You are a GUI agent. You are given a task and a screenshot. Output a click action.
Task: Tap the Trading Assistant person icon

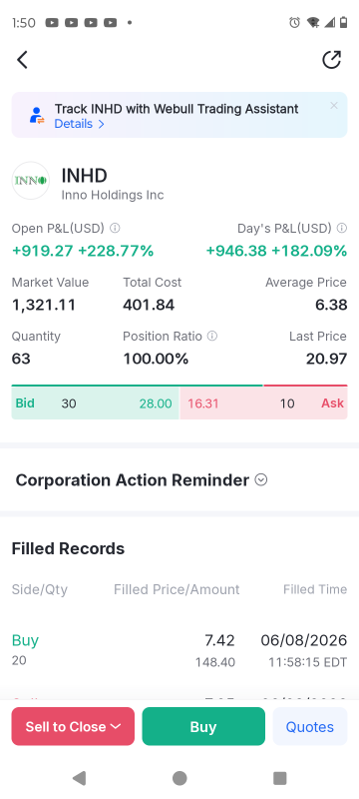pyautogui.click(x=36, y=115)
